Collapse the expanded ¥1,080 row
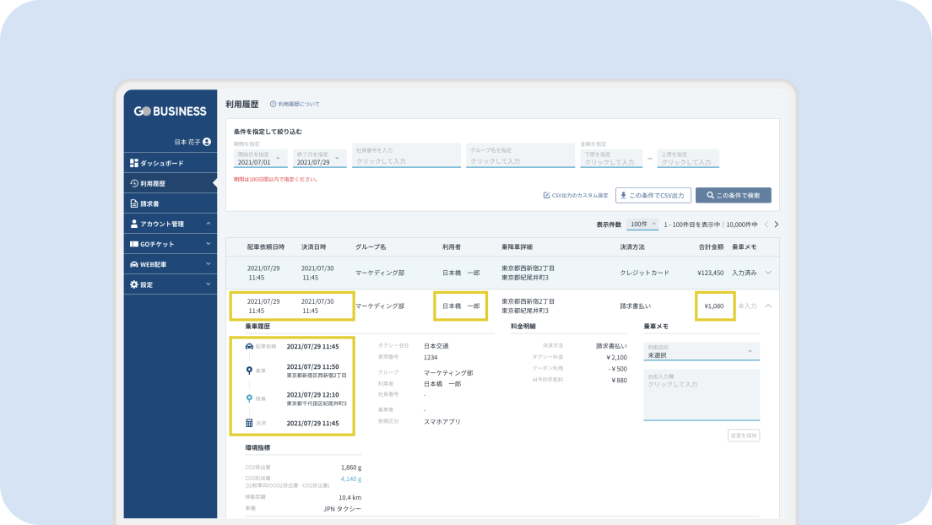Viewport: 932px width, 525px height. click(x=767, y=306)
